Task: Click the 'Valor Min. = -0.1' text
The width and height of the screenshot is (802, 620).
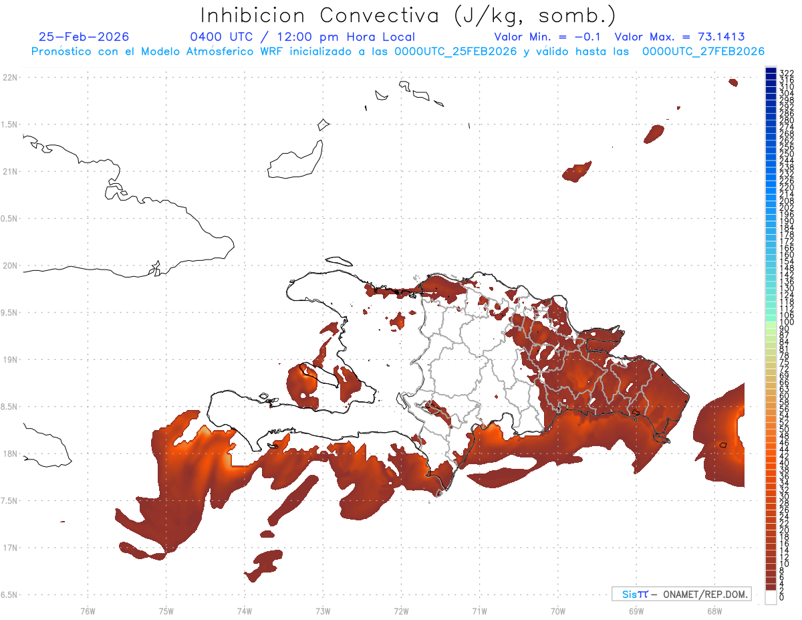Action: coord(549,37)
